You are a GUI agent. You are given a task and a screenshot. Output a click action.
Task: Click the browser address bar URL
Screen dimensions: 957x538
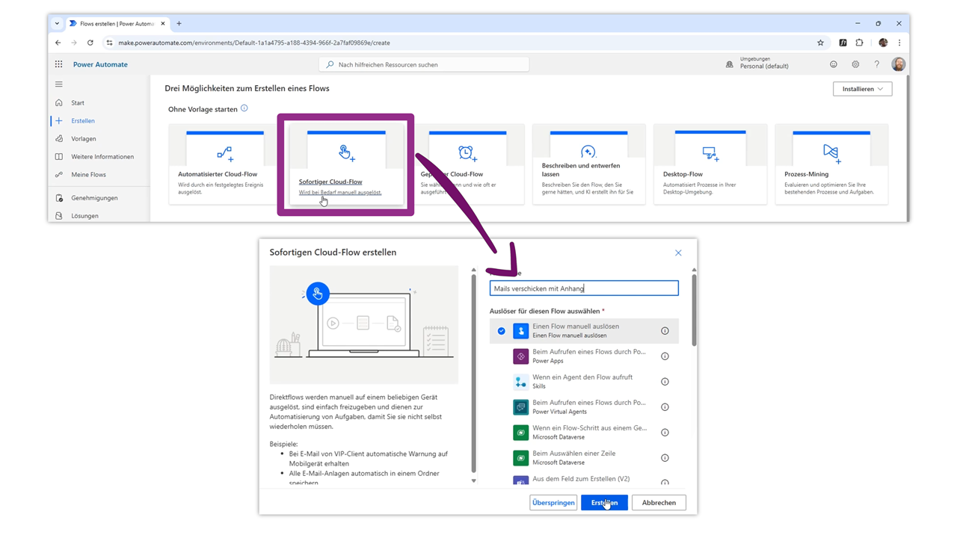(x=254, y=43)
